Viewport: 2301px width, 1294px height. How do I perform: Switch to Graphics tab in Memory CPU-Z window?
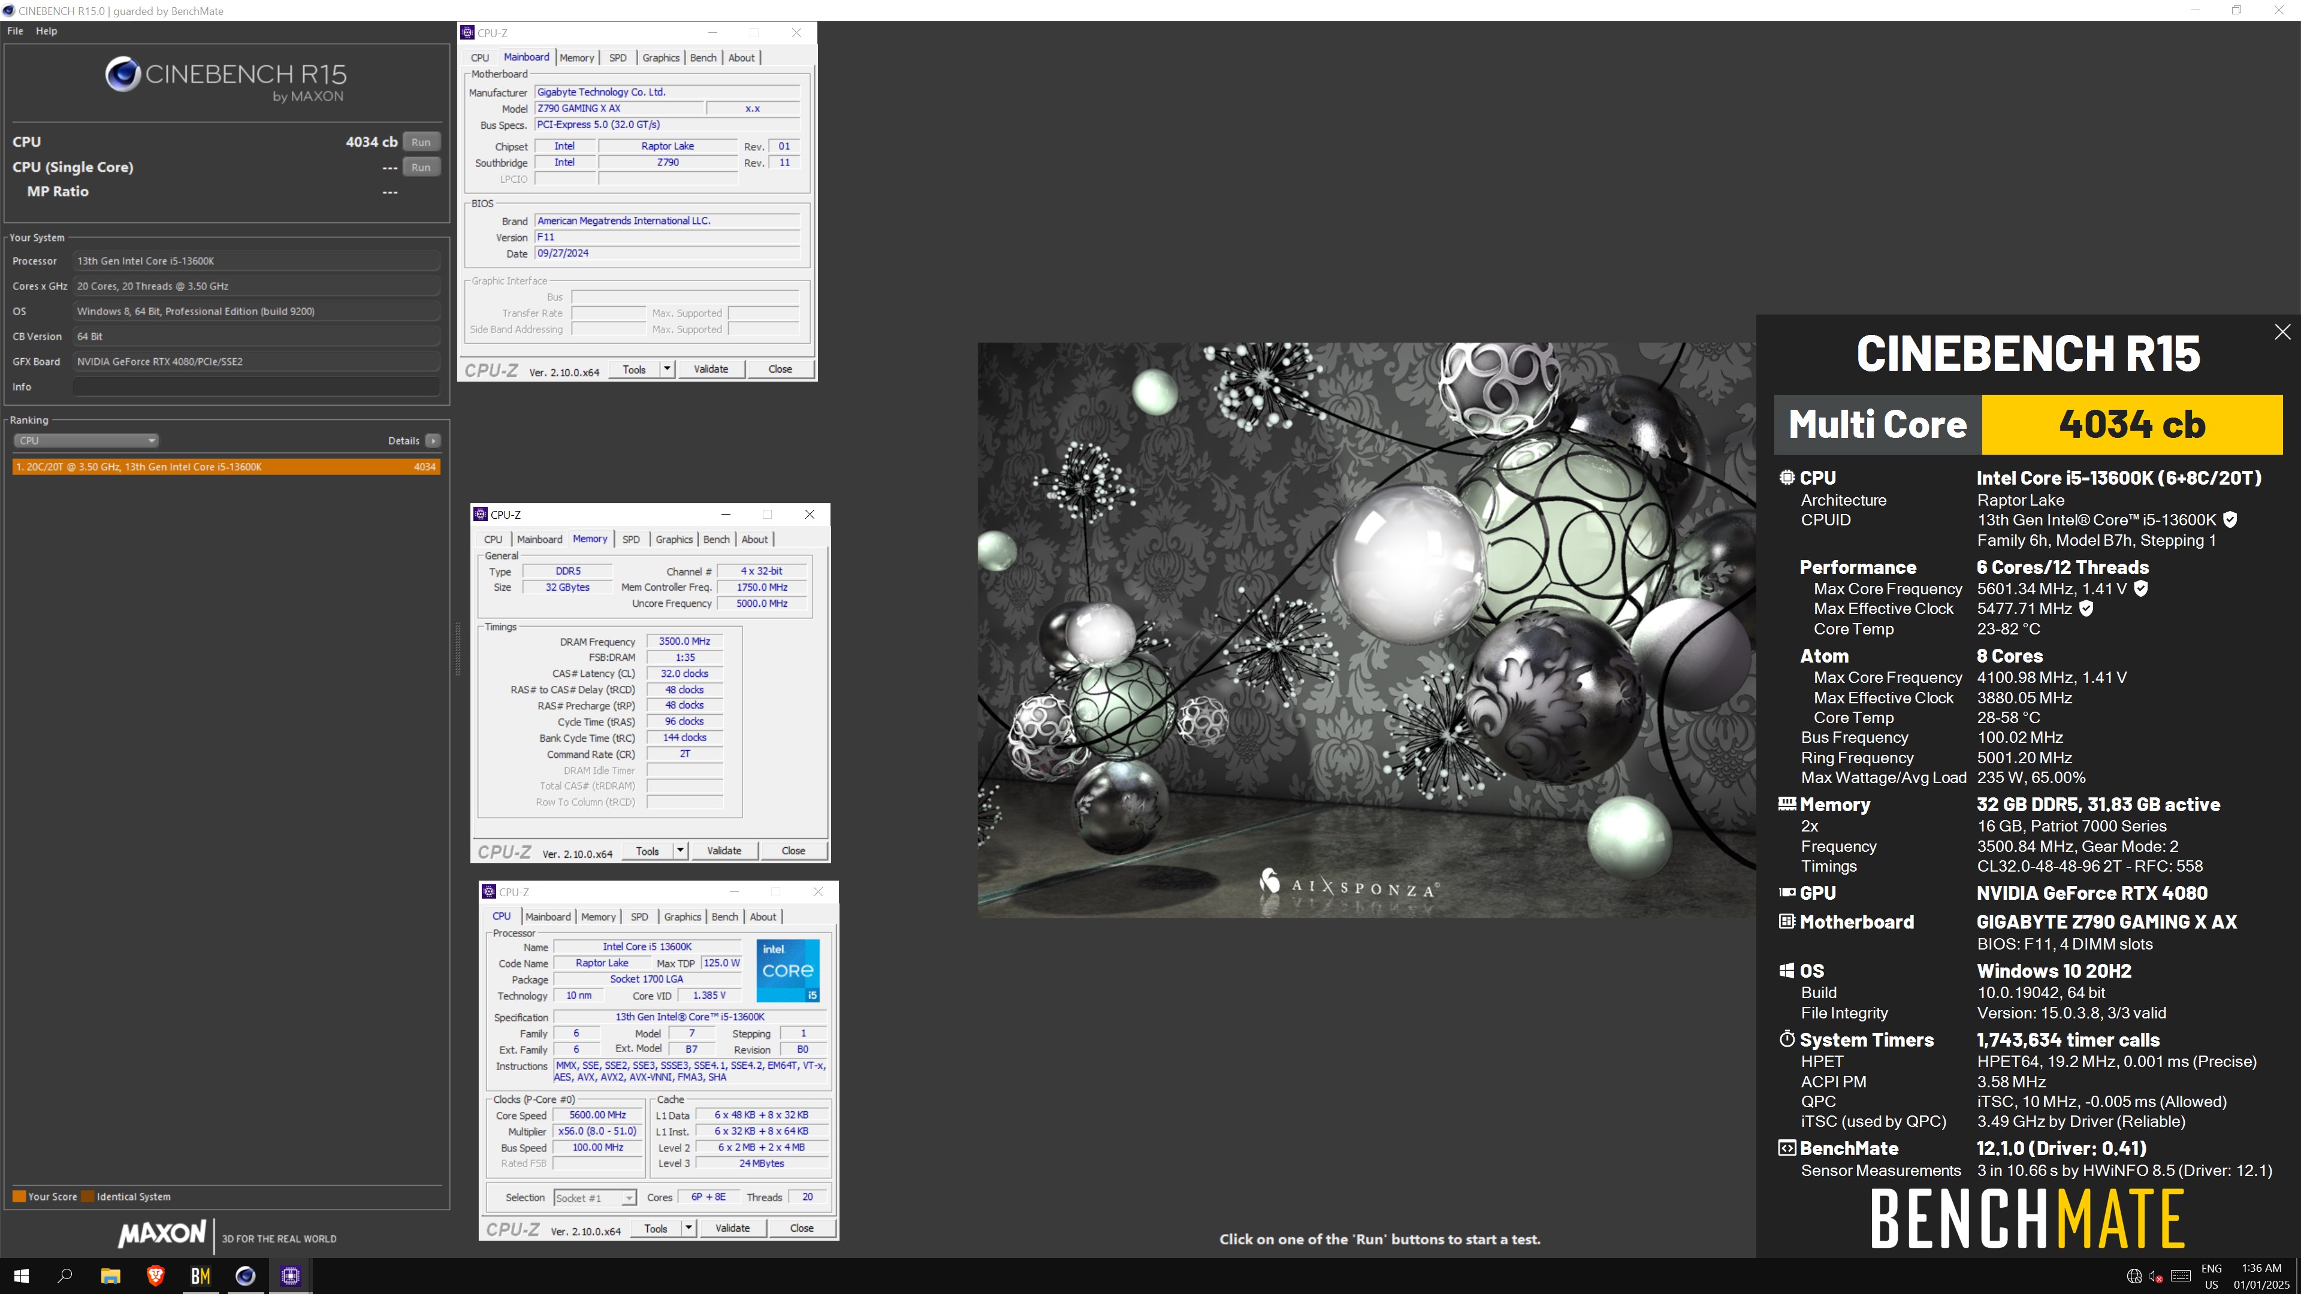674,539
